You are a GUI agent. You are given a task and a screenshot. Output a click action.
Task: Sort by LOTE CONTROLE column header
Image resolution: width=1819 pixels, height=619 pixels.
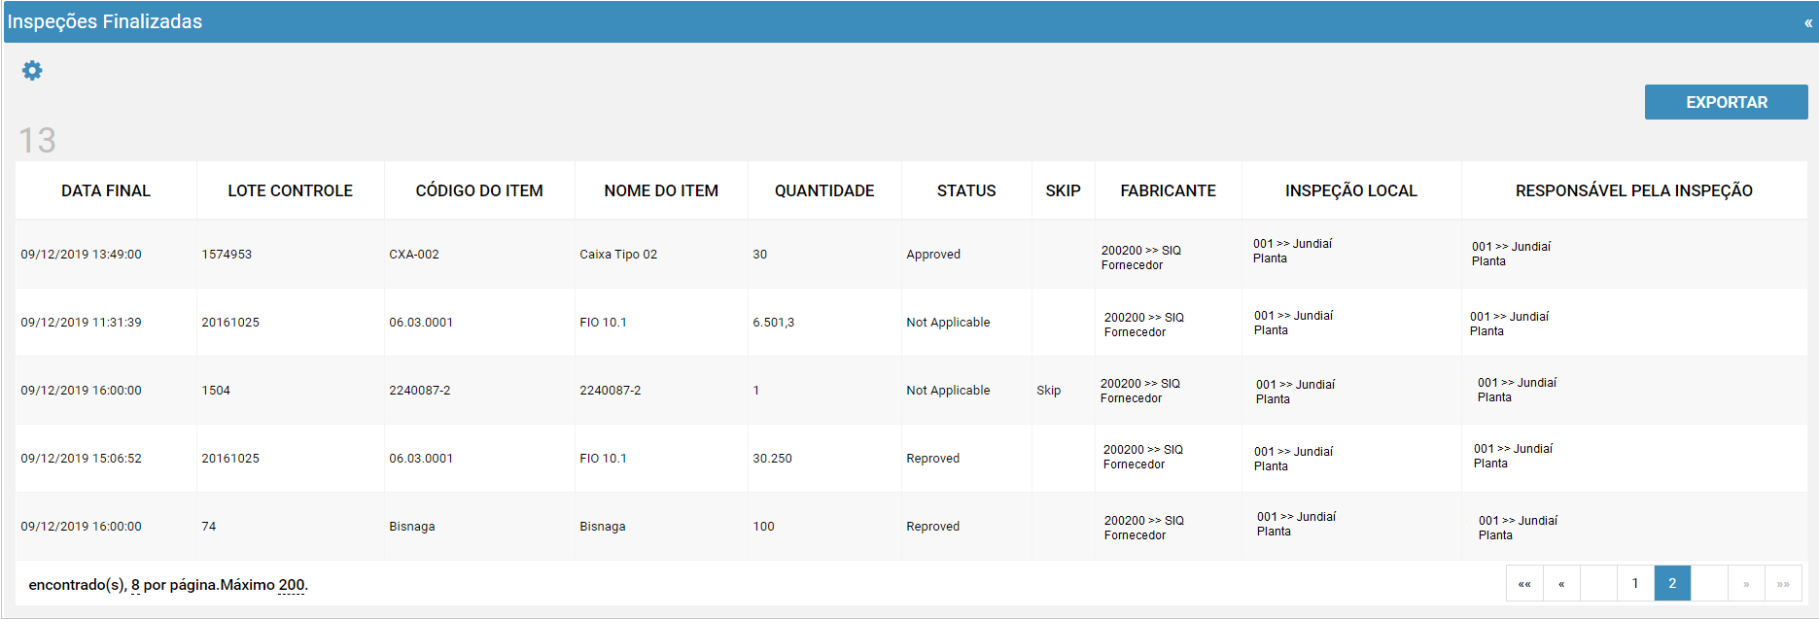tap(290, 190)
